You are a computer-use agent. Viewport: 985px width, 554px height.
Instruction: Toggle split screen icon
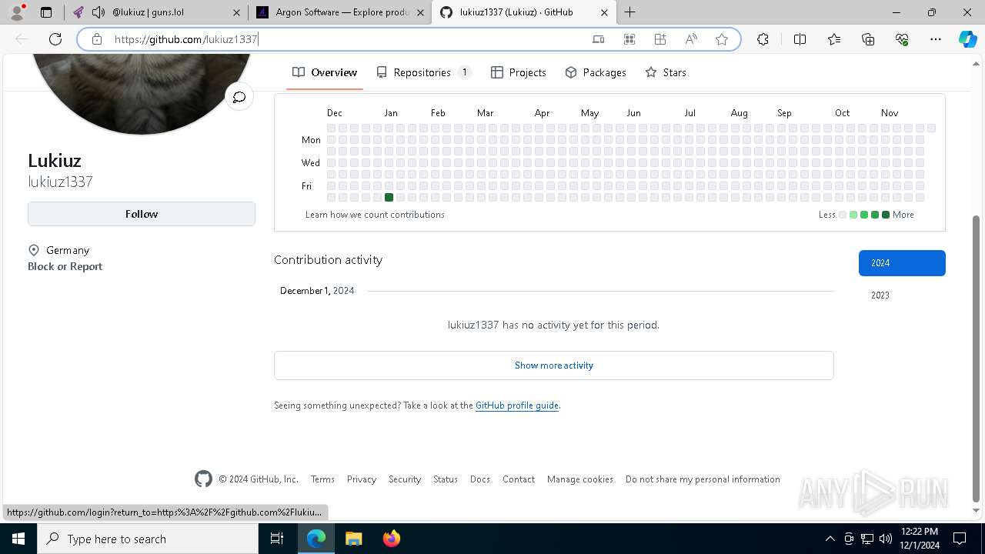pyautogui.click(x=800, y=39)
